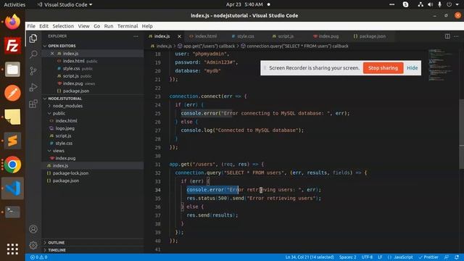Viewport: 464px width, 261px height.
Task: Open Files manager from the dock
Action: (x=12, y=70)
